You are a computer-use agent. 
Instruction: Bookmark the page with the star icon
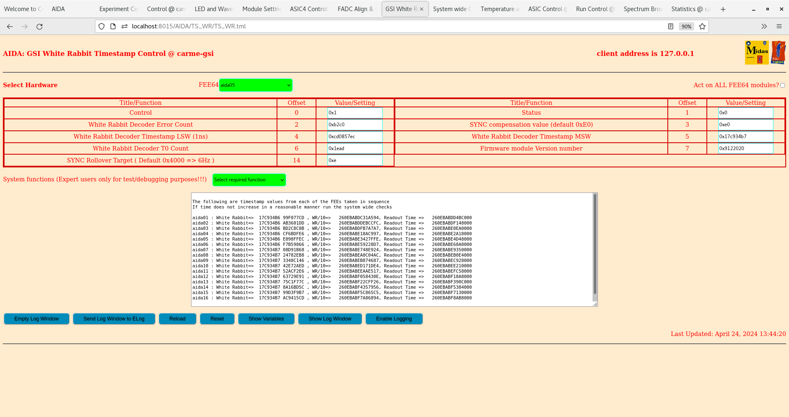pos(702,26)
